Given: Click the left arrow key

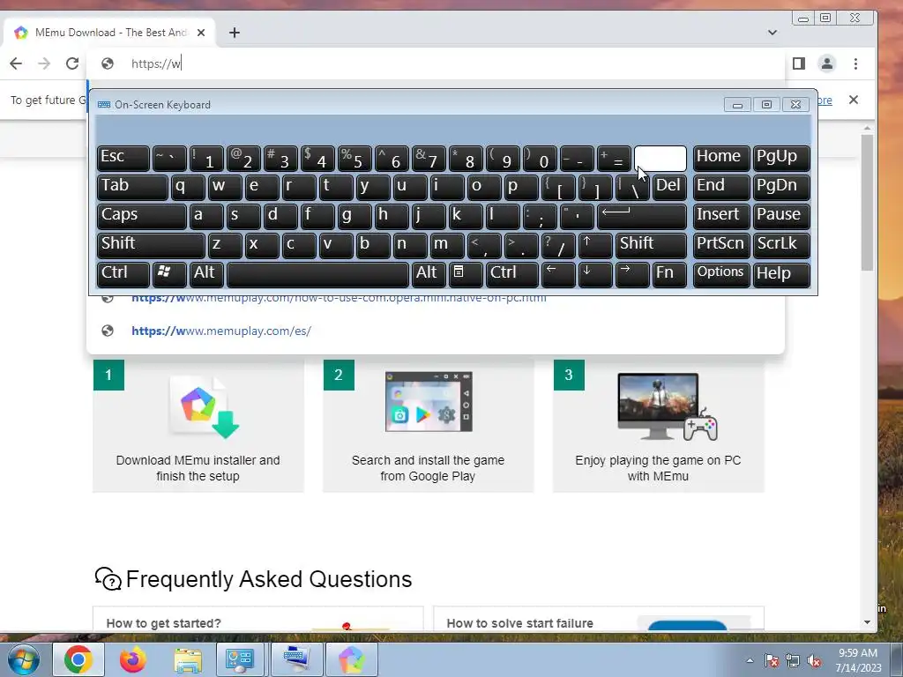Looking at the screenshot, I should [x=558, y=274].
